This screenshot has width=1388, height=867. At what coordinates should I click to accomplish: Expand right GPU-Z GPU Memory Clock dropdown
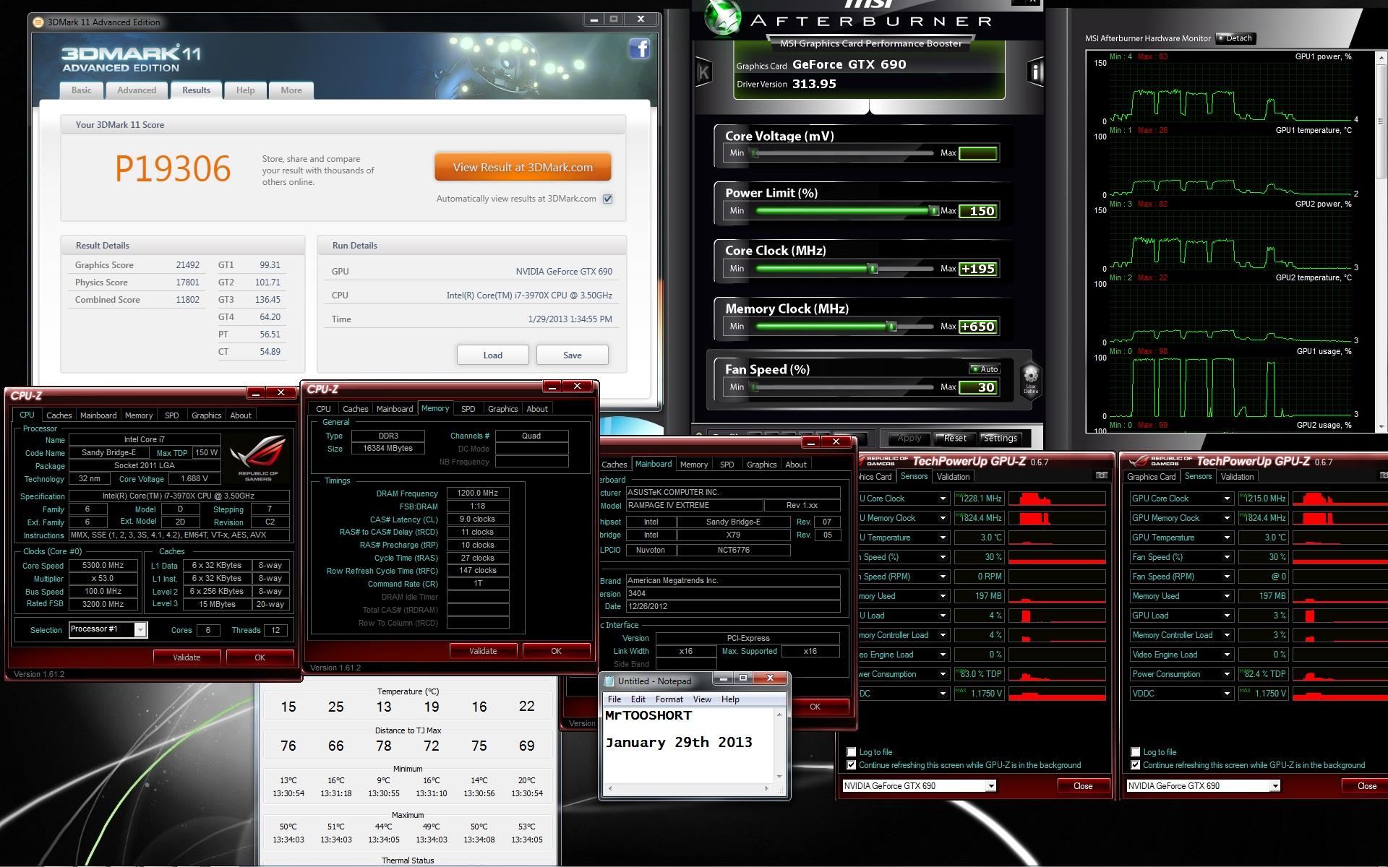click(1227, 518)
